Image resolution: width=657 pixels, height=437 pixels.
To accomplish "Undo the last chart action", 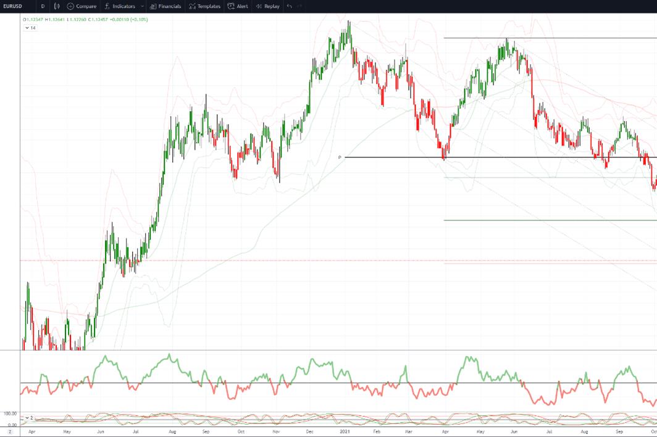I will coord(289,6).
